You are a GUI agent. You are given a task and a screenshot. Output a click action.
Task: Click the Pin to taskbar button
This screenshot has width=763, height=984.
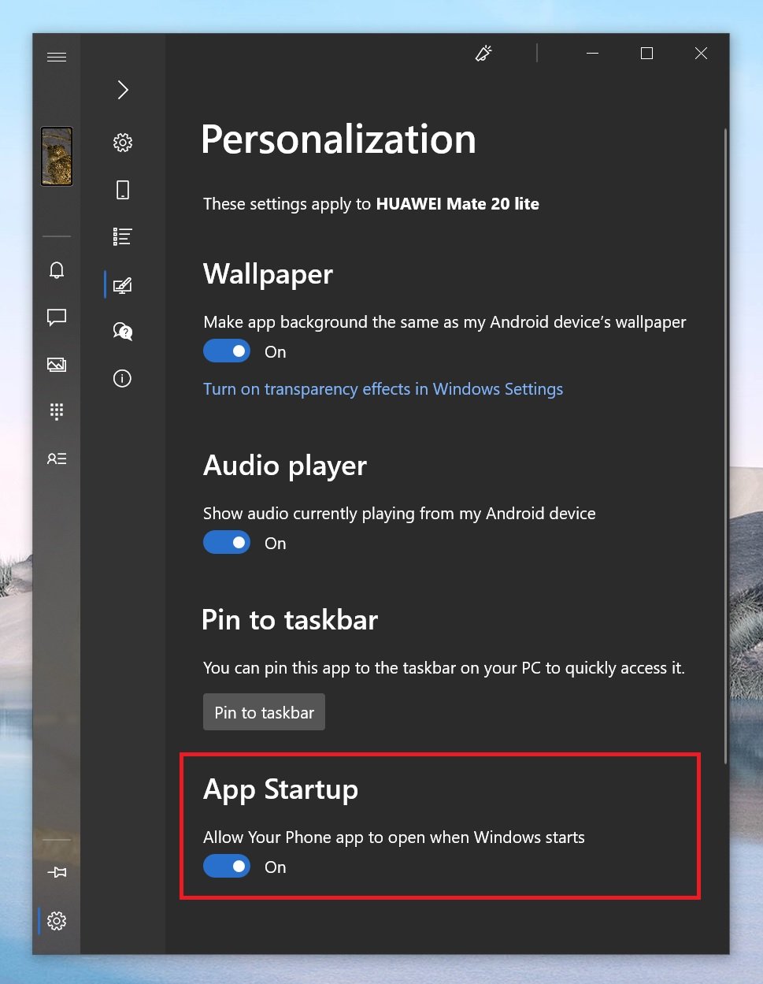264,712
